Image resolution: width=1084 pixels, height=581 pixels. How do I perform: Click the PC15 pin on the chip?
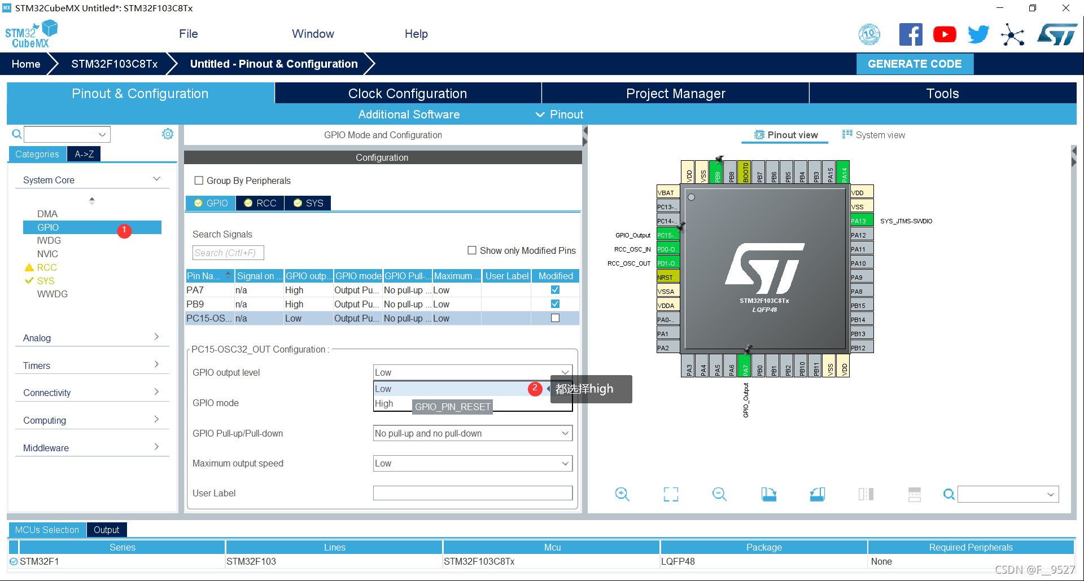click(x=668, y=235)
